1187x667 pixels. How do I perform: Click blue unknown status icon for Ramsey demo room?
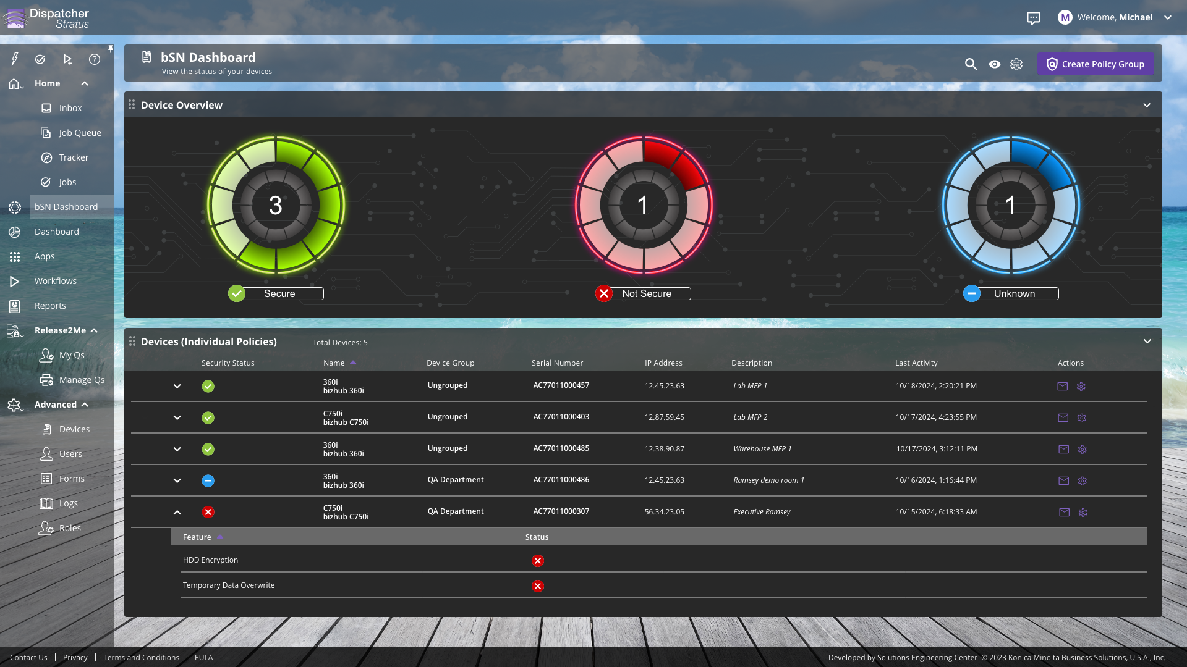(x=208, y=480)
